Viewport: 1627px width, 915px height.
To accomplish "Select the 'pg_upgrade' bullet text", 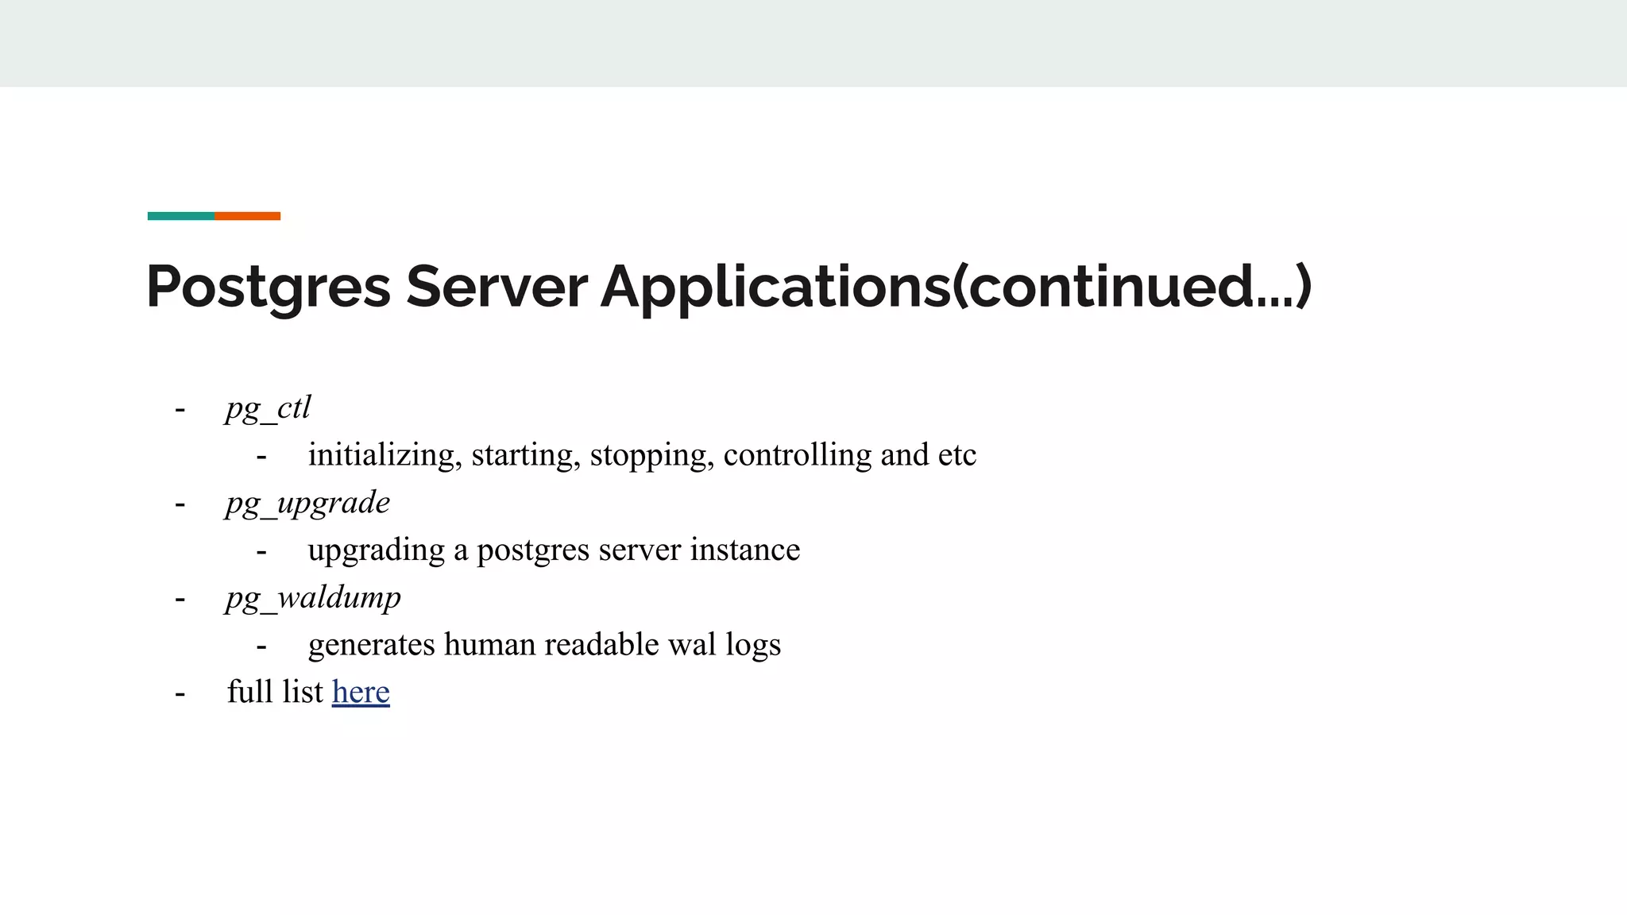I will 308,504.
